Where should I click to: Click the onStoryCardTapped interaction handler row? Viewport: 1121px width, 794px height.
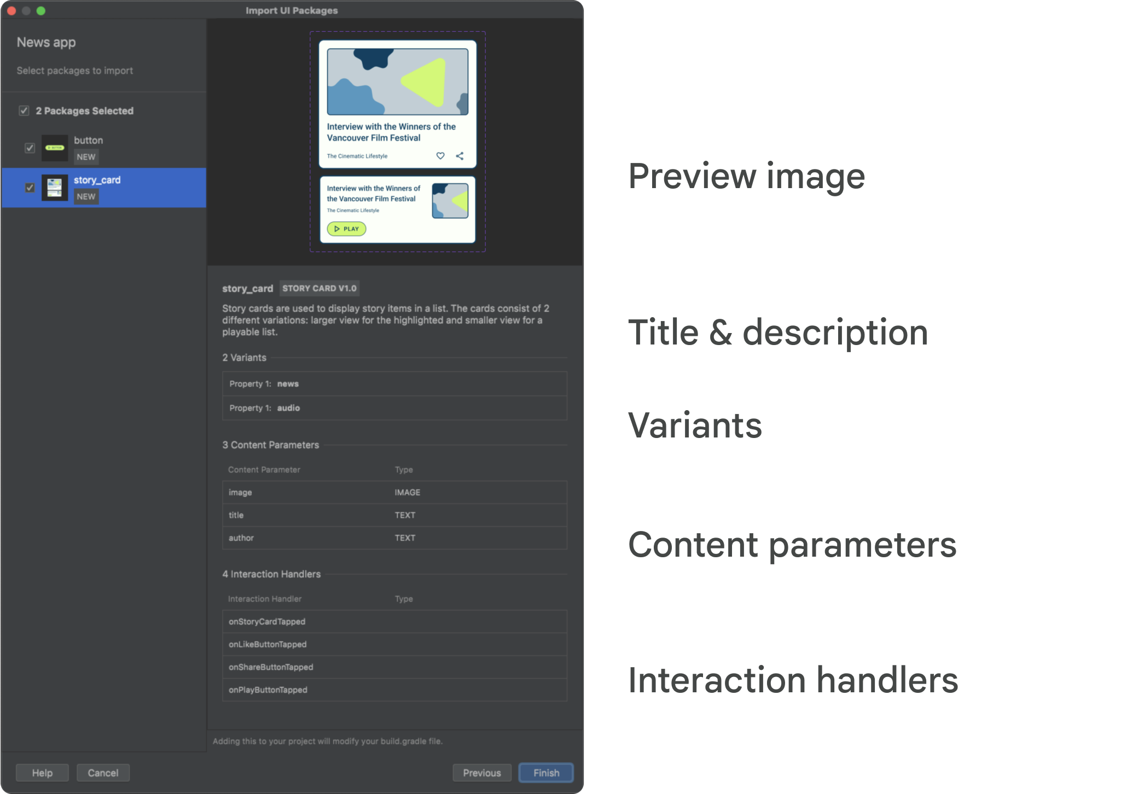(396, 621)
